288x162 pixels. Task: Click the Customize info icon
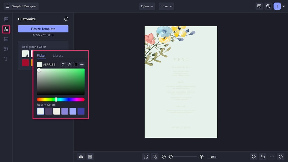(66, 19)
